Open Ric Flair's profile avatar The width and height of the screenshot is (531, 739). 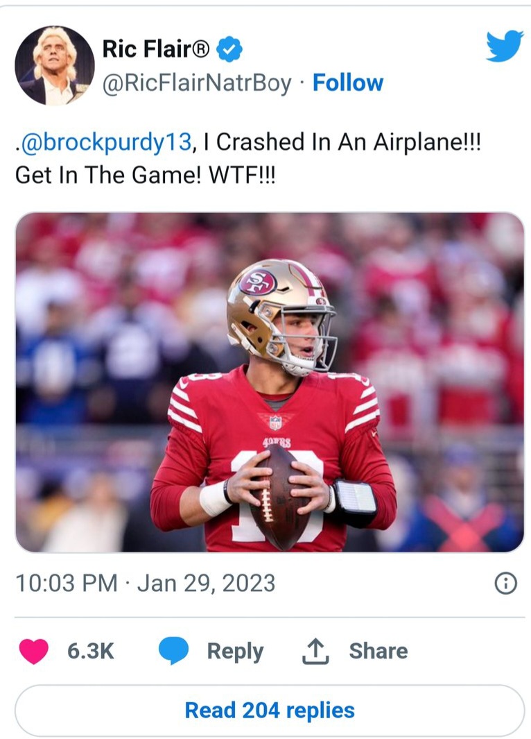55,65
